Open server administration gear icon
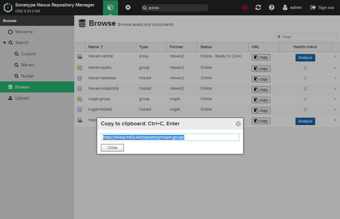340x219 pixels. pos(128,8)
